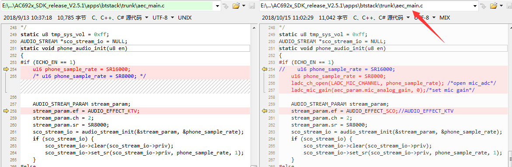Click right timestamp 2018/10/15 11:02:29
This screenshot has width=512, height=167.
288,17
